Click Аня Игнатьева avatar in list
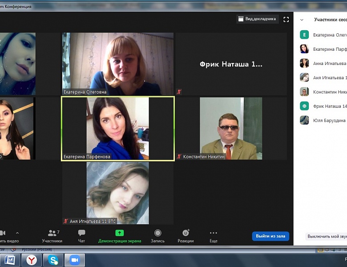Screen dimensions: 347x267 pos(304,77)
